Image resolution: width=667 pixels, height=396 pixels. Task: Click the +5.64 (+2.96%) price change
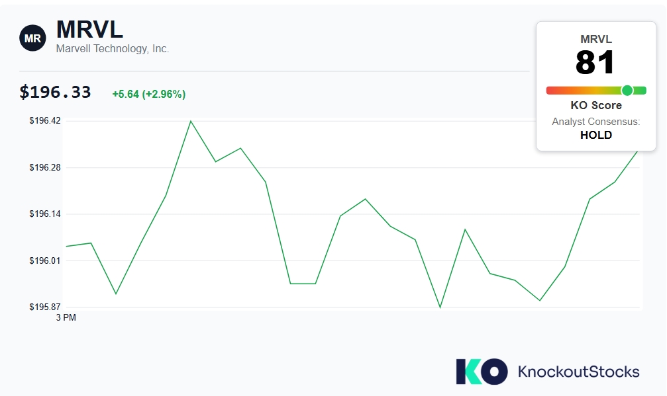149,95
